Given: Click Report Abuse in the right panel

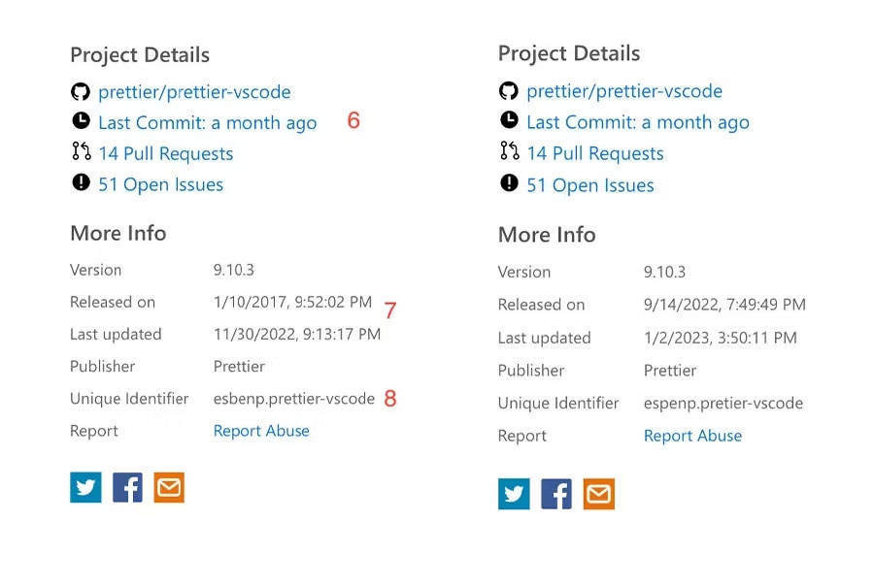Looking at the screenshot, I should (x=692, y=436).
